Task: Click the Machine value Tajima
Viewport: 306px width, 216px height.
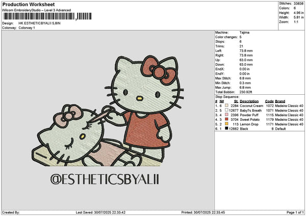Action: 244,33
